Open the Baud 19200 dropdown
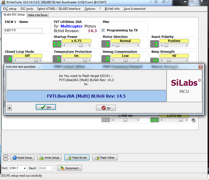This screenshot has height=180, width=209. click(52, 168)
